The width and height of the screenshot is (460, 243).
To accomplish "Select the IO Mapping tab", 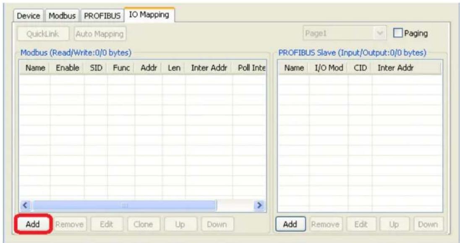I will [149, 15].
